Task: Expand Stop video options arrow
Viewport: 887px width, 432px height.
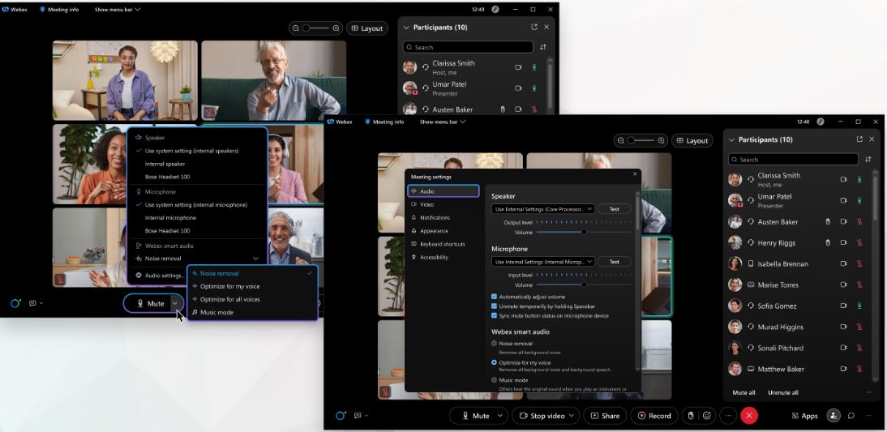Action: pyautogui.click(x=572, y=416)
